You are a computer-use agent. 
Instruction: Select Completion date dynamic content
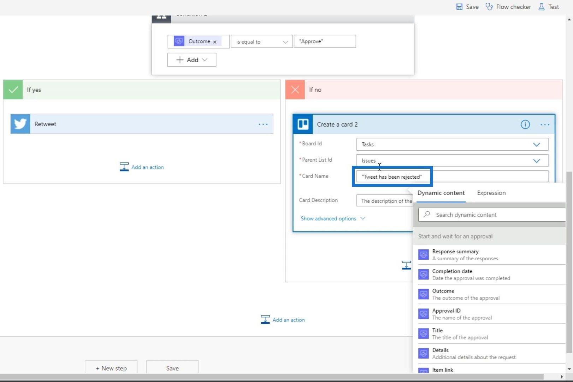click(x=492, y=274)
